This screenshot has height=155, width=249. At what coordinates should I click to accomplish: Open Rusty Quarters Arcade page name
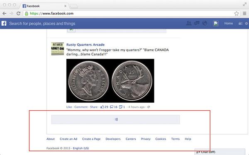(85, 45)
